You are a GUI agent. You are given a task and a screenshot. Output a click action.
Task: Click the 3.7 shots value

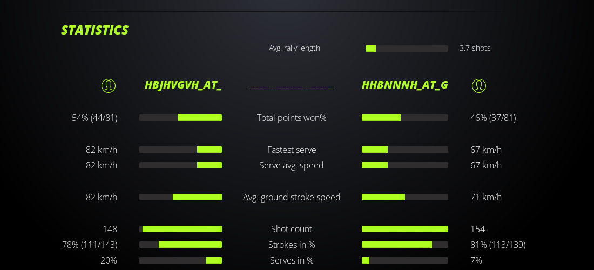click(x=475, y=48)
